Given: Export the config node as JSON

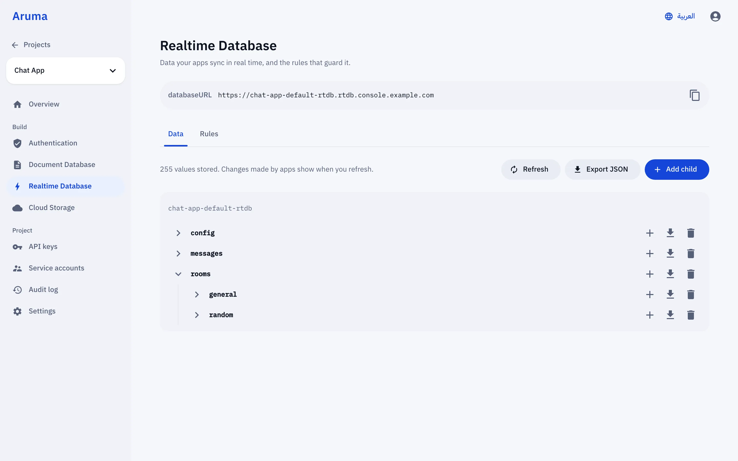Looking at the screenshot, I should coord(670,233).
